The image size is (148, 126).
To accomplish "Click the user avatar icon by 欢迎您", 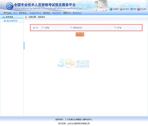I will (5, 13).
